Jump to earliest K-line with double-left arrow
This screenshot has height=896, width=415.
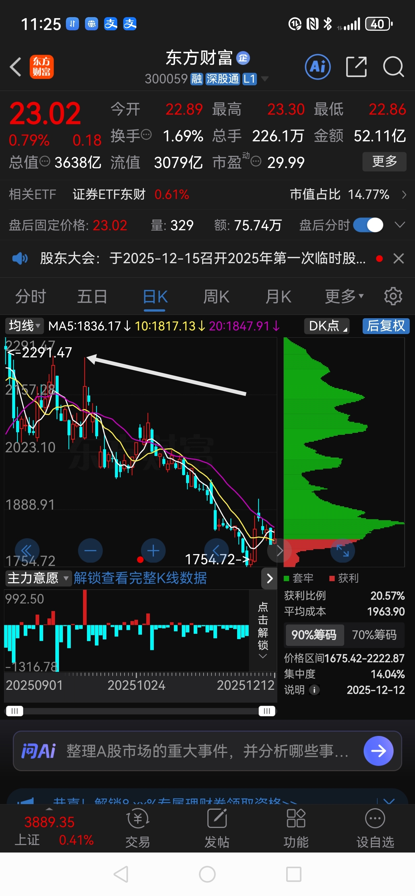(26, 551)
